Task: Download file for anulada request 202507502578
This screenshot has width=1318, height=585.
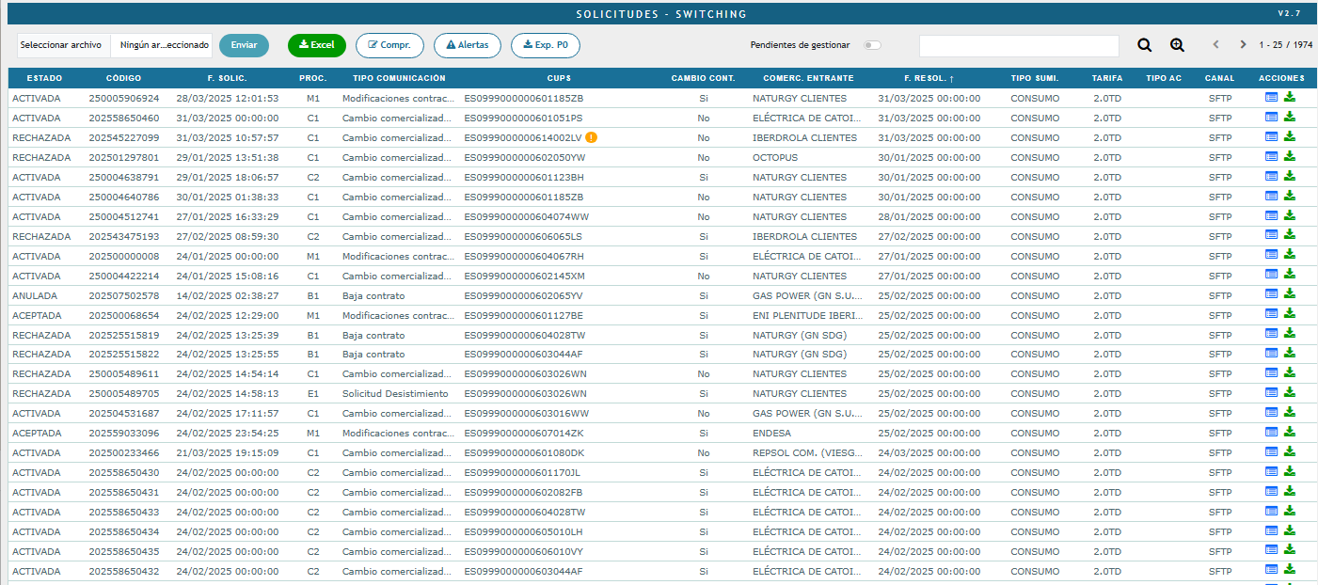Action: [1290, 295]
